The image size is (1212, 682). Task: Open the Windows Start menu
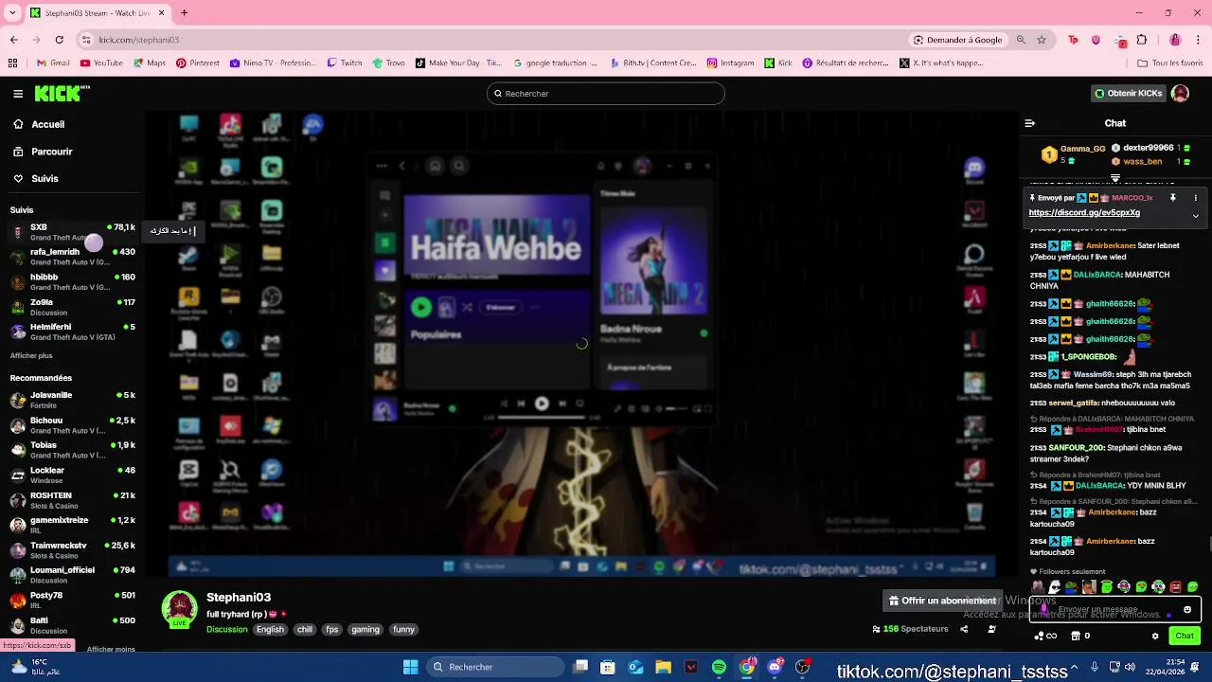(x=410, y=667)
